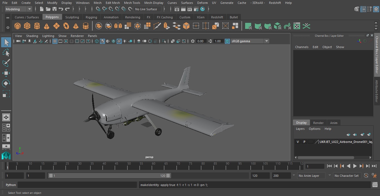Toggle layer playback P box

(x=304, y=142)
